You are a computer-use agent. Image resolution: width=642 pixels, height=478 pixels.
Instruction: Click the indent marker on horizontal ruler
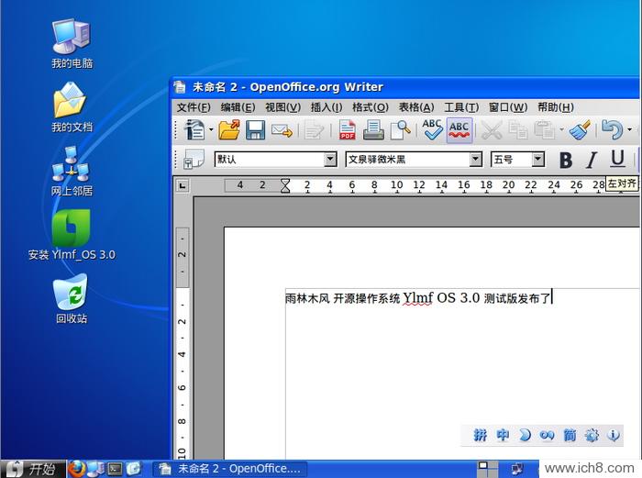point(285,185)
